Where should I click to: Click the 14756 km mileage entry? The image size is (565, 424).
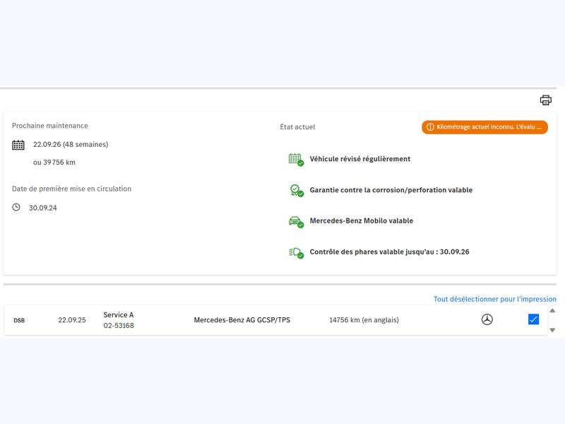click(x=364, y=320)
